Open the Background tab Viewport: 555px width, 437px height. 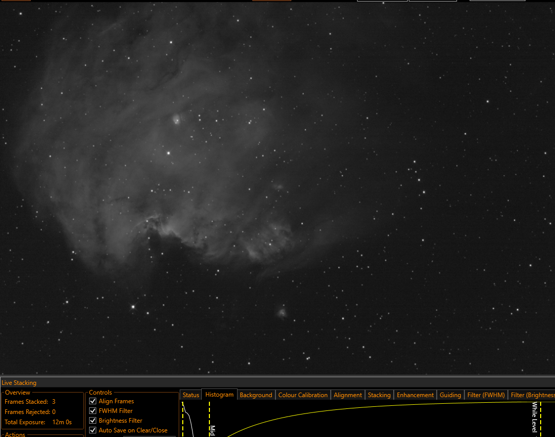click(x=256, y=395)
